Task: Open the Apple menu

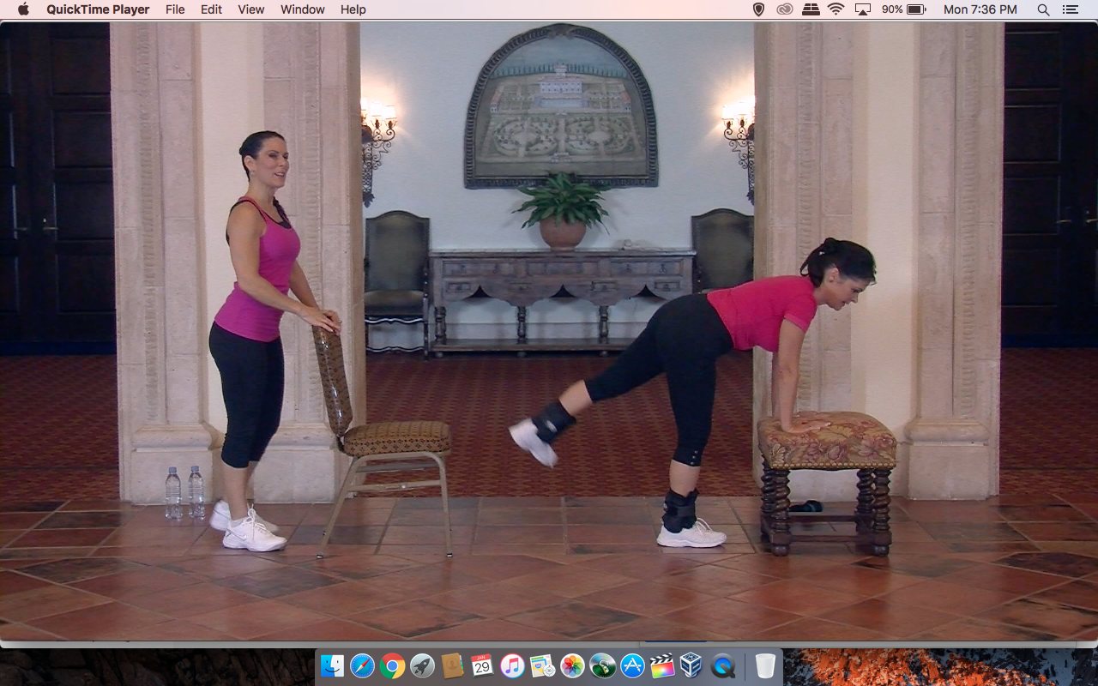Action: pos(23,9)
